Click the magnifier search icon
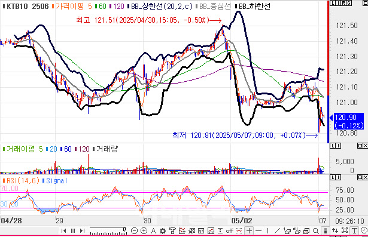 pos(316,231)
